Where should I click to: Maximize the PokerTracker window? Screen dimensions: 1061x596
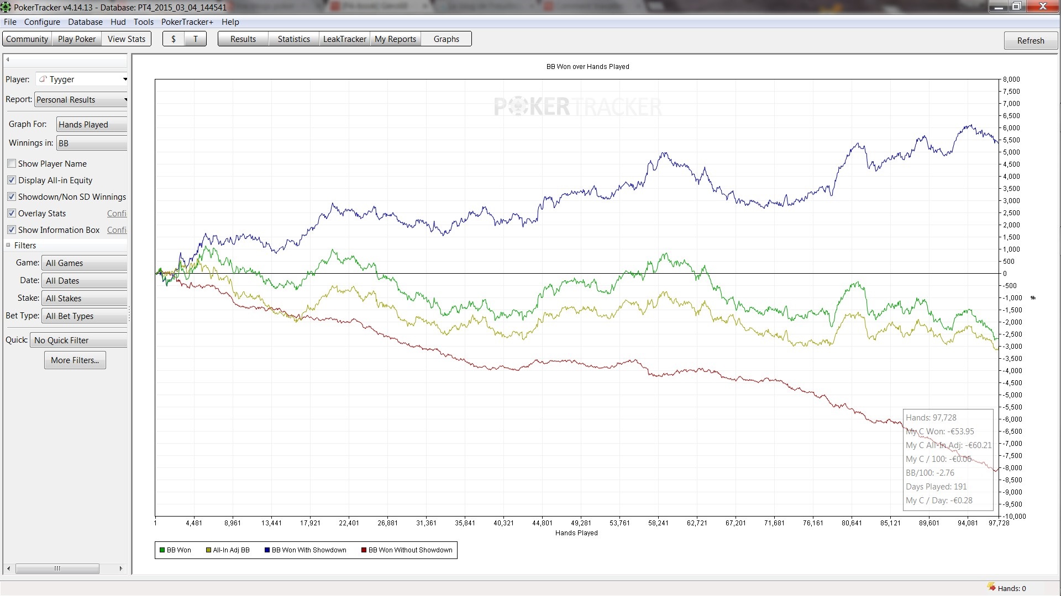click(1016, 7)
